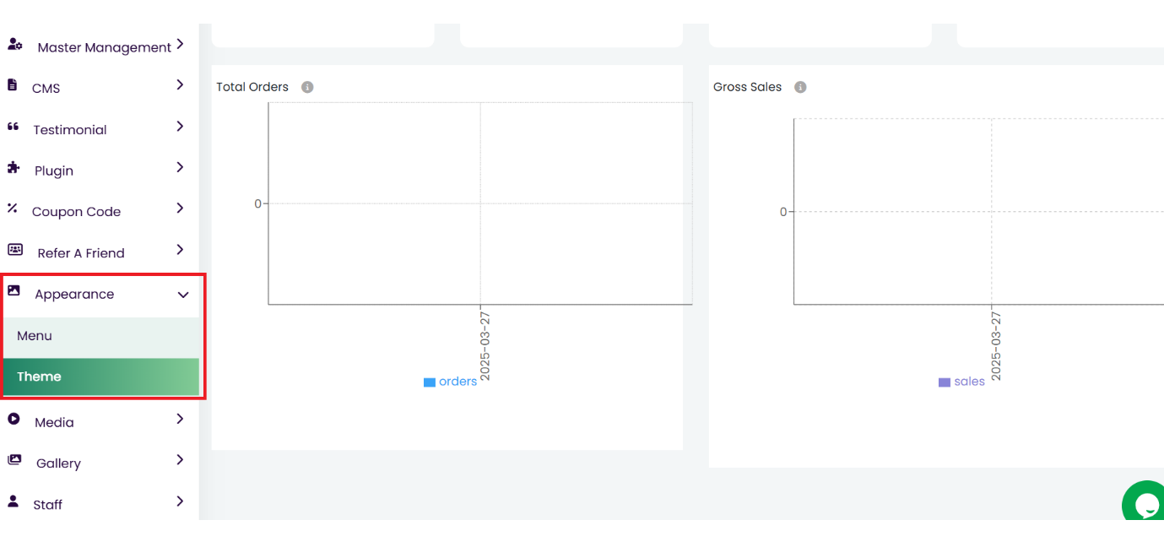The height and width of the screenshot is (558, 1164).
Task: Click the Staff person icon
Action: (x=14, y=501)
